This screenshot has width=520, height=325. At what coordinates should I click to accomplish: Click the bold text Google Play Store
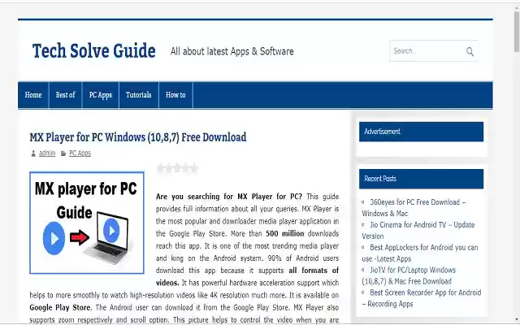coord(60,307)
